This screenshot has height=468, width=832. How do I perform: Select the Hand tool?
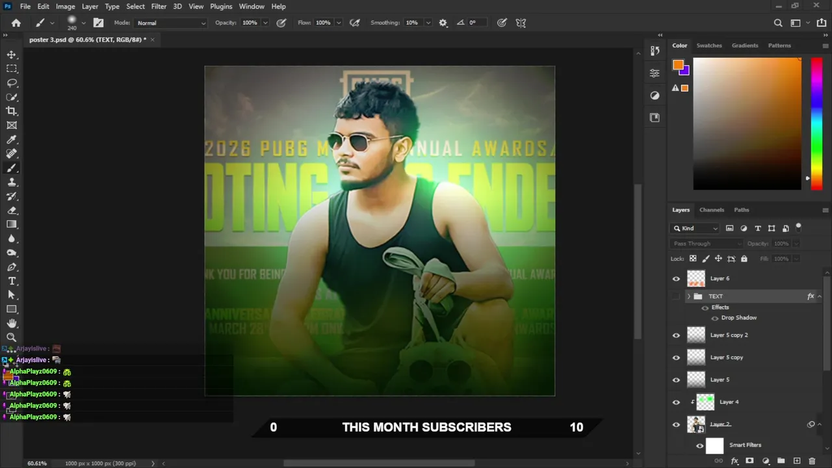pos(12,324)
